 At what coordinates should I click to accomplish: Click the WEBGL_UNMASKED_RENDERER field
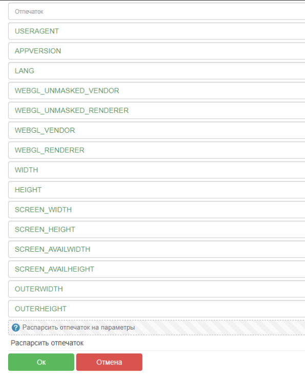(157, 110)
